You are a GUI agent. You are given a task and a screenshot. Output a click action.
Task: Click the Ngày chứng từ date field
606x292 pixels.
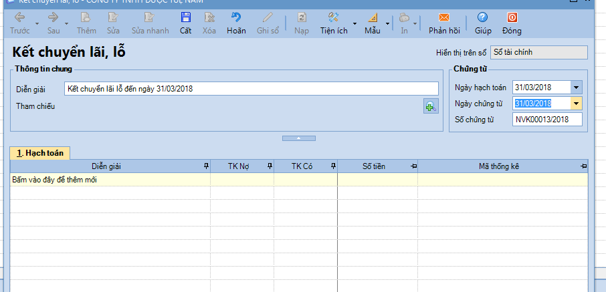tap(542, 104)
